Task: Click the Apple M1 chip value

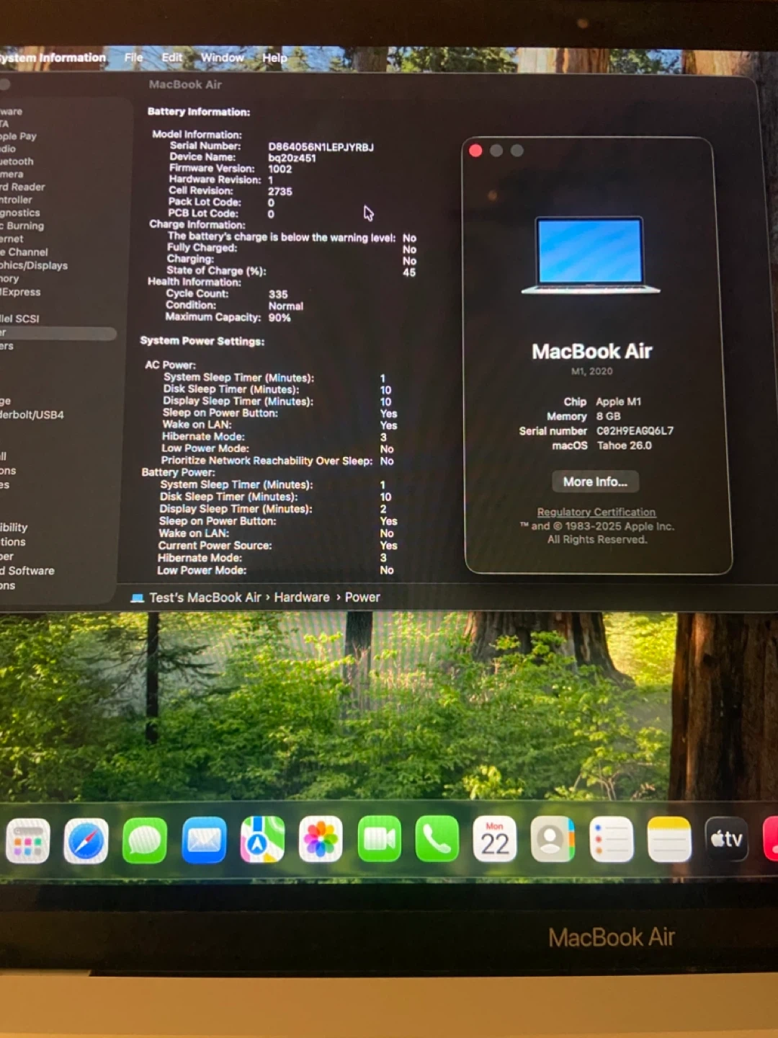Action: [x=618, y=402]
